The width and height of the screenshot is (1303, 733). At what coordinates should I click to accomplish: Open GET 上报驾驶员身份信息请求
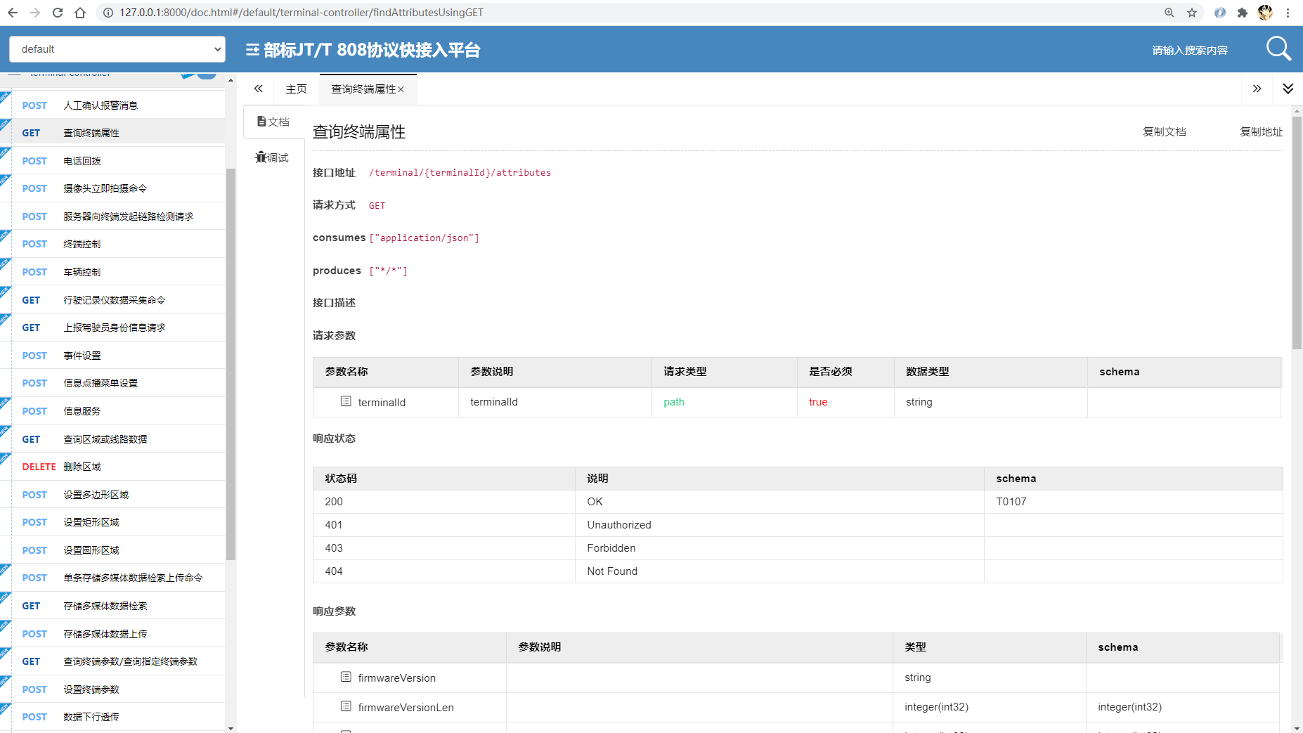pyautogui.click(x=112, y=327)
